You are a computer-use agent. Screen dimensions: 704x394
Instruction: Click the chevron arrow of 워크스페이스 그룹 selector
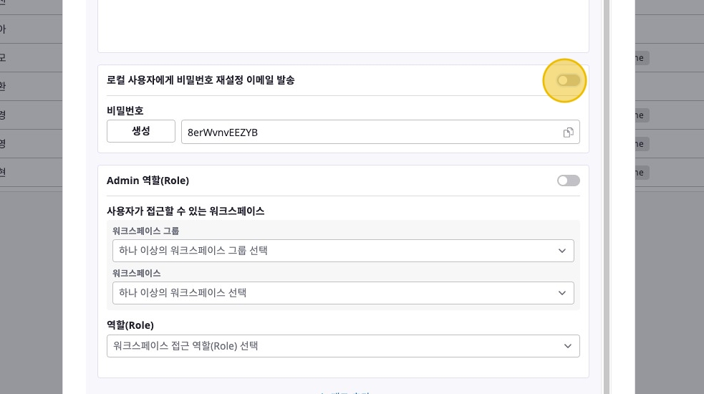pos(562,251)
